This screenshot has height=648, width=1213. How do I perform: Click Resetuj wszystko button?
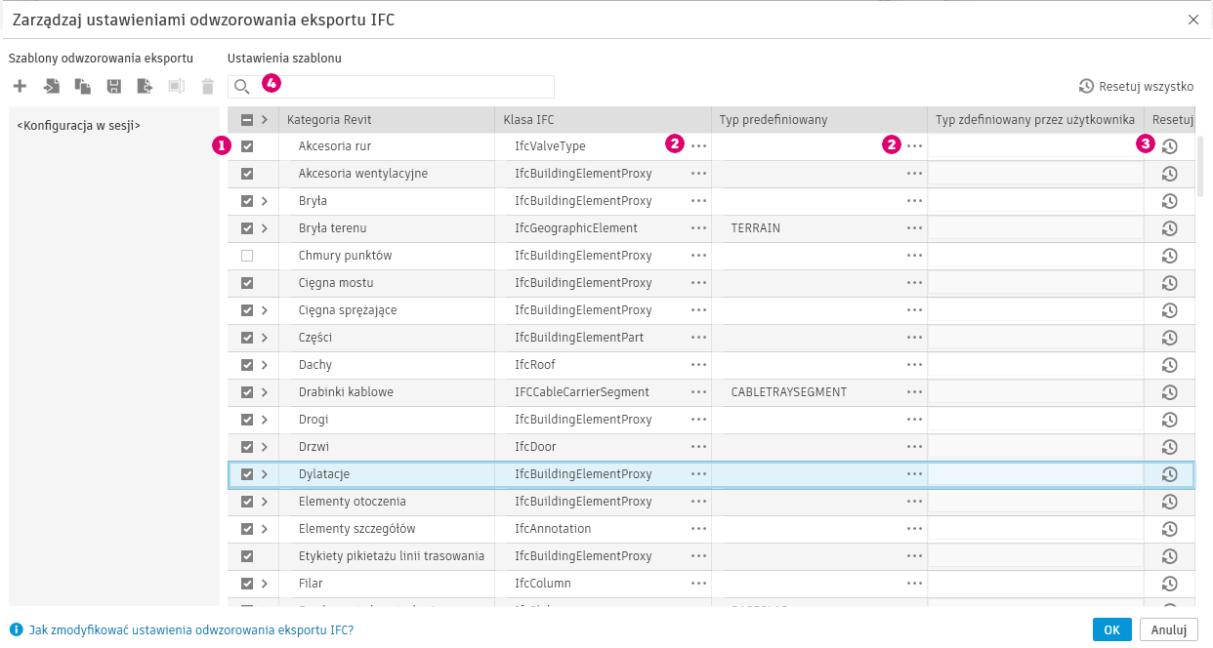pyautogui.click(x=1137, y=86)
